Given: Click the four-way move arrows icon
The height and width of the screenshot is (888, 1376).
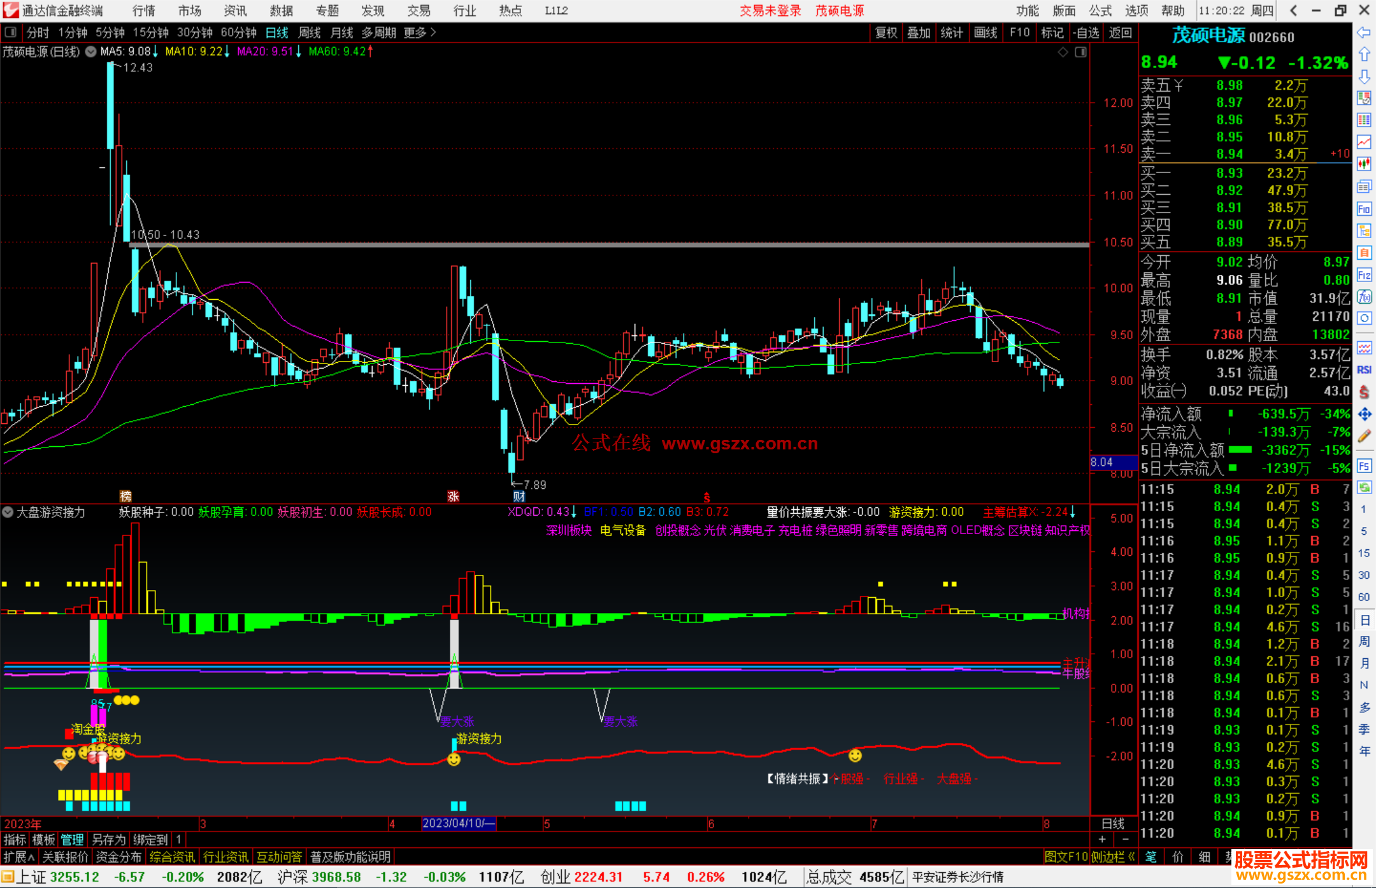Looking at the screenshot, I should pos(1364,414).
